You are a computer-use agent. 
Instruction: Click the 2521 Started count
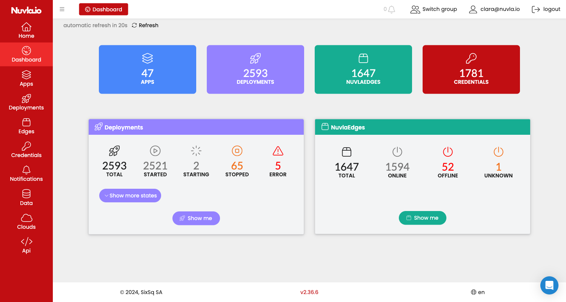point(155,166)
